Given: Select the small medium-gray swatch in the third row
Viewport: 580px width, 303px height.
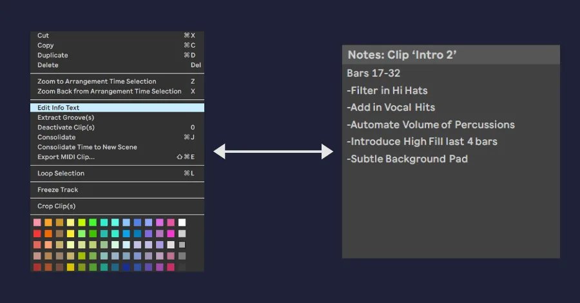Looking at the screenshot, I should pyautogui.click(x=182, y=244).
